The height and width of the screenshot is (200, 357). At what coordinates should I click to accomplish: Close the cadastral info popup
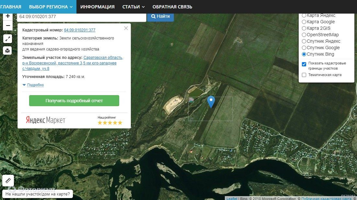126,28
